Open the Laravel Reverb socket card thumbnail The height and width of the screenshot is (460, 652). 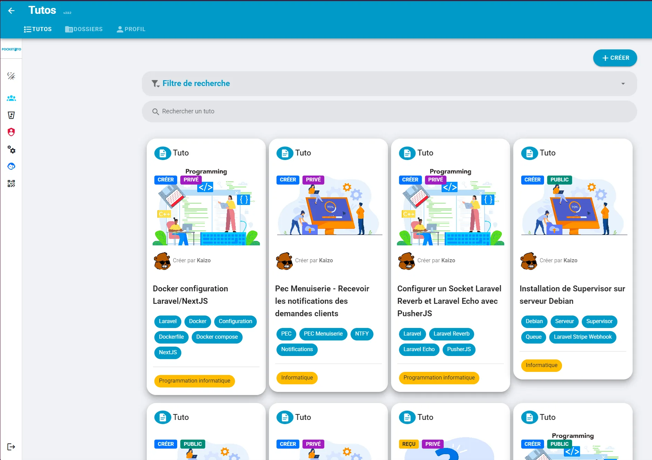pos(451,207)
